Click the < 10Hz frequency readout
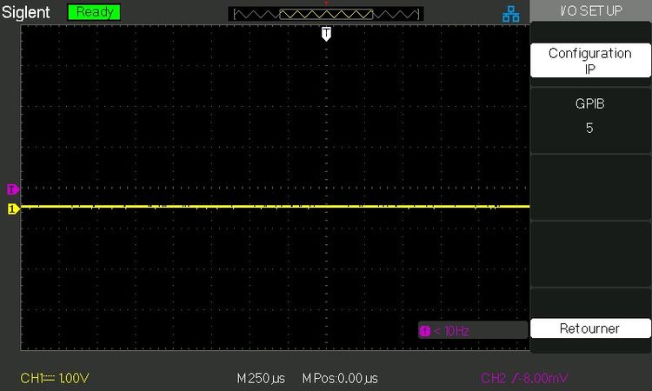Image resolution: width=652 pixels, height=391 pixels. pos(452,330)
